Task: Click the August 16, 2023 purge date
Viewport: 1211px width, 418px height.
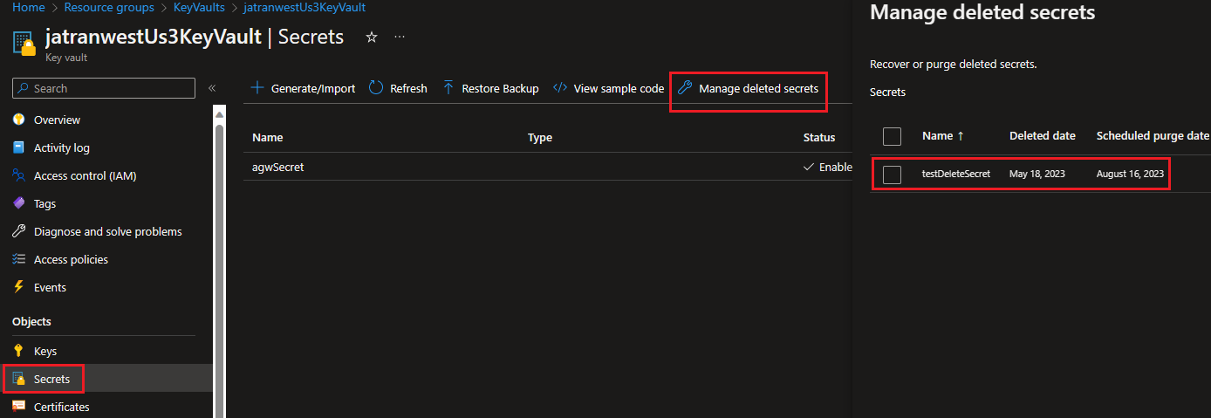Action: click(x=1130, y=174)
